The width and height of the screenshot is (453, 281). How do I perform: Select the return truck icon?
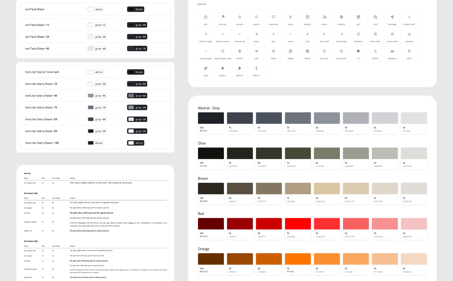pos(324,17)
